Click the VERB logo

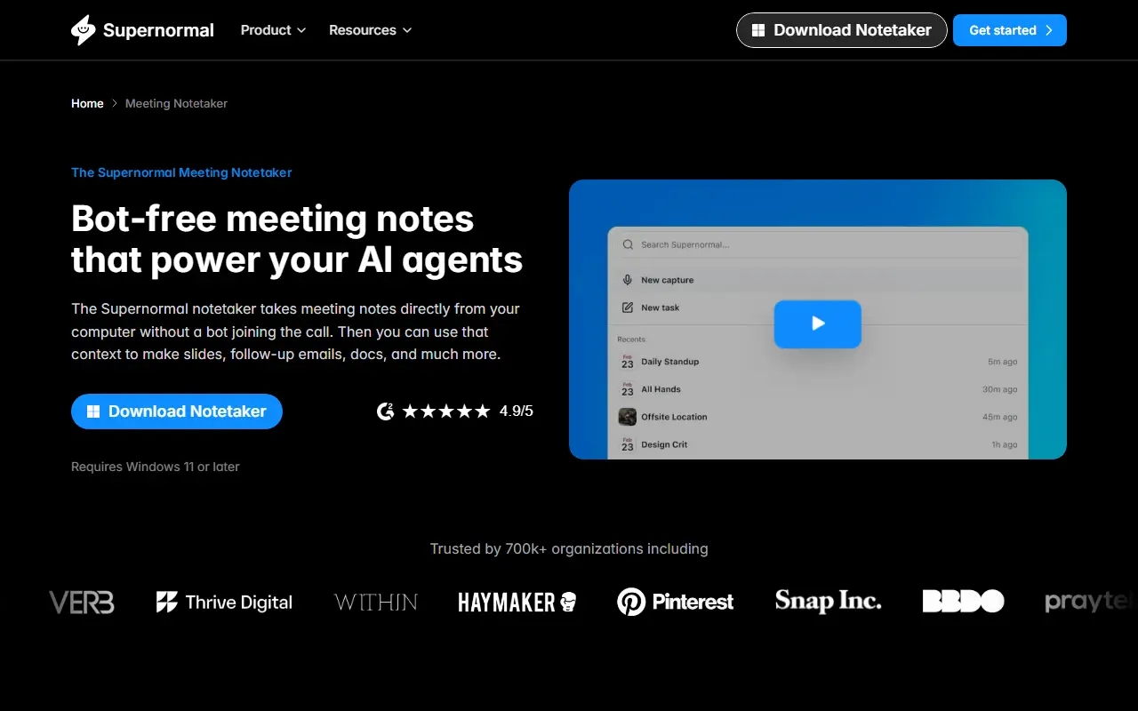point(82,603)
